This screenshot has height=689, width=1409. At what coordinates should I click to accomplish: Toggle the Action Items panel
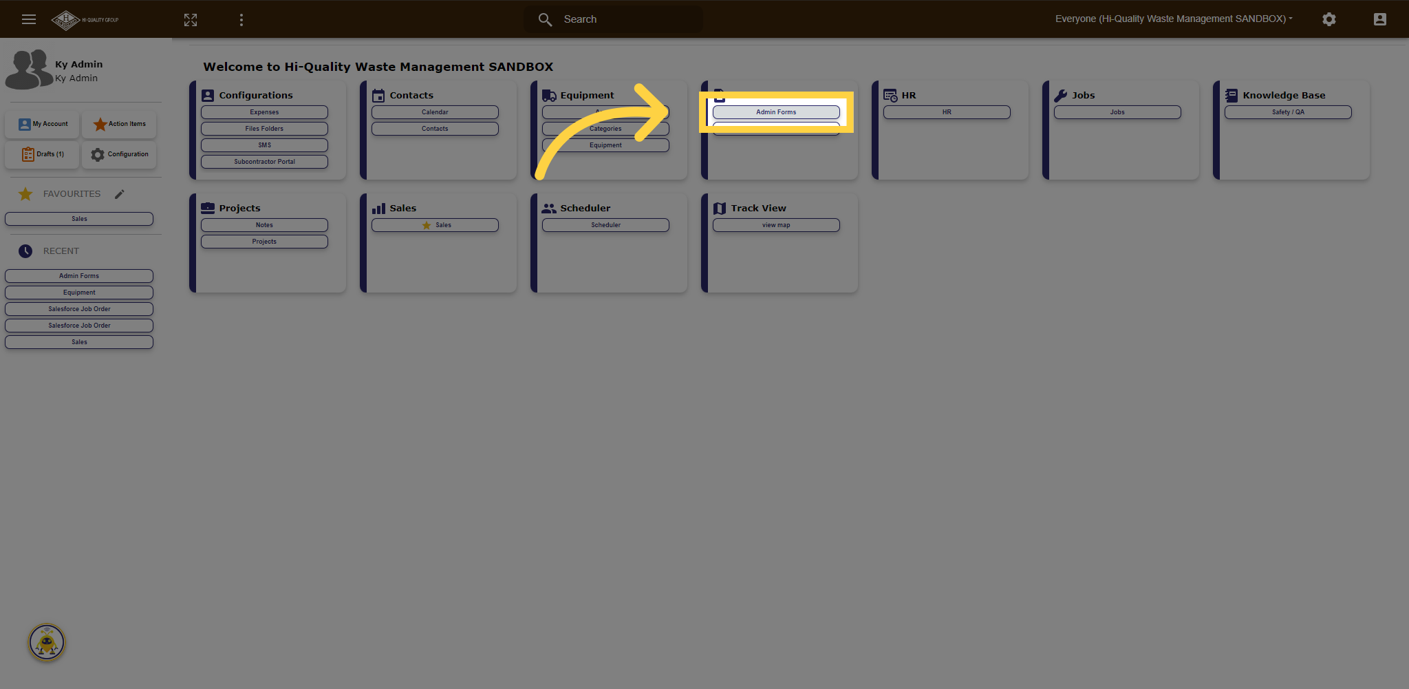tap(119, 125)
